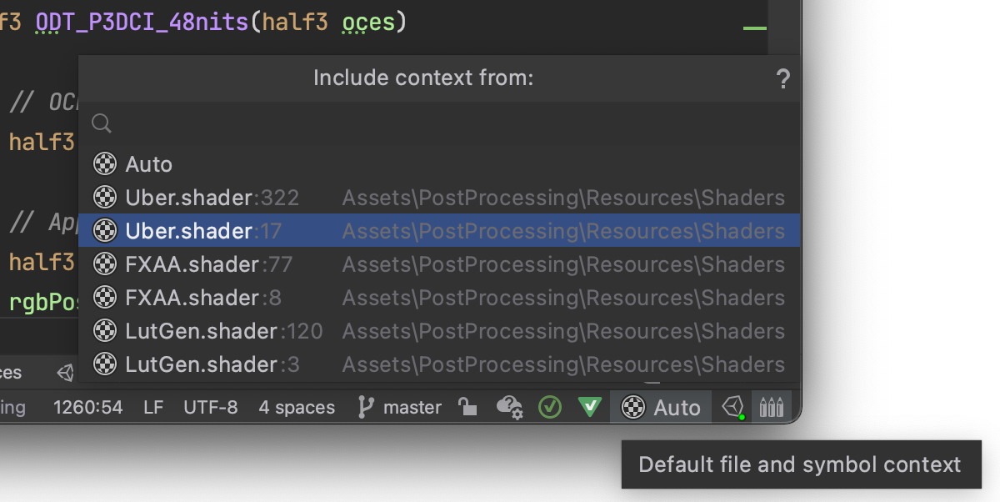1000x502 pixels.
Task: Open the Unity icon in status bar right
Action: [732, 407]
